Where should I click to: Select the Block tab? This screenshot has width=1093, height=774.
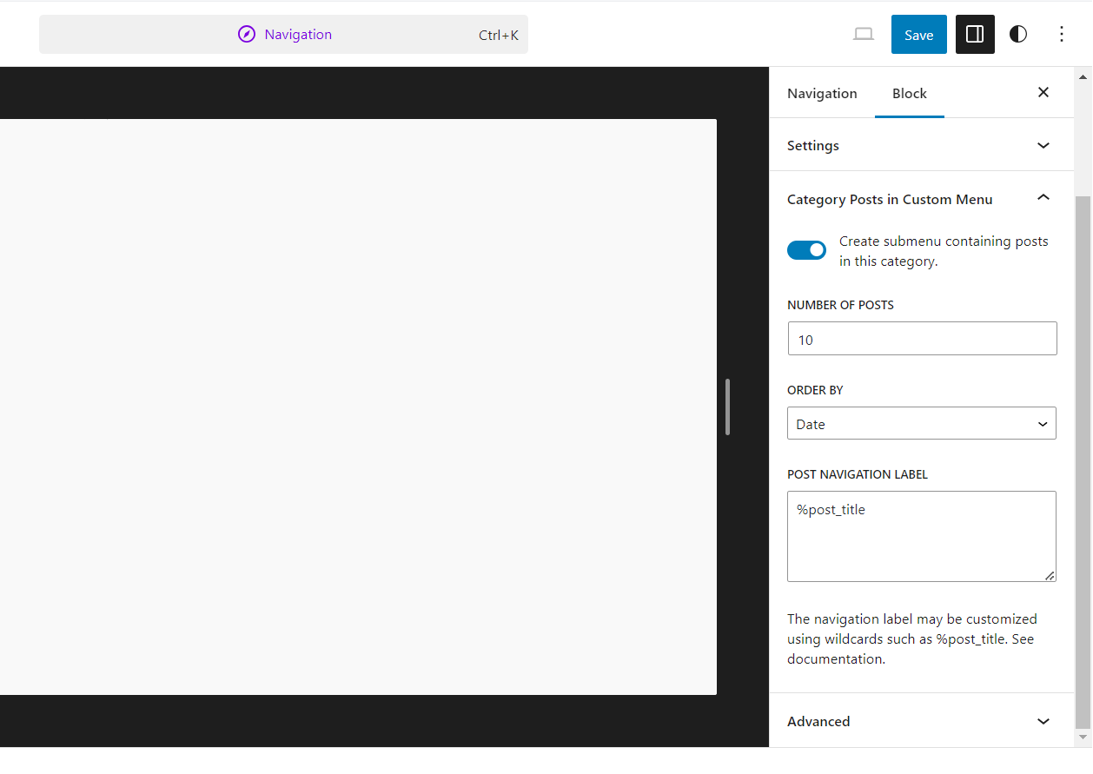click(910, 93)
